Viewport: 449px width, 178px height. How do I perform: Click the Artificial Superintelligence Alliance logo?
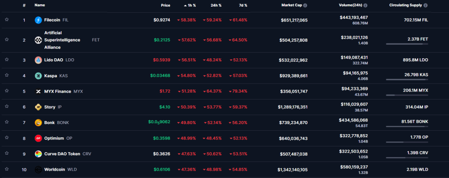(38, 40)
